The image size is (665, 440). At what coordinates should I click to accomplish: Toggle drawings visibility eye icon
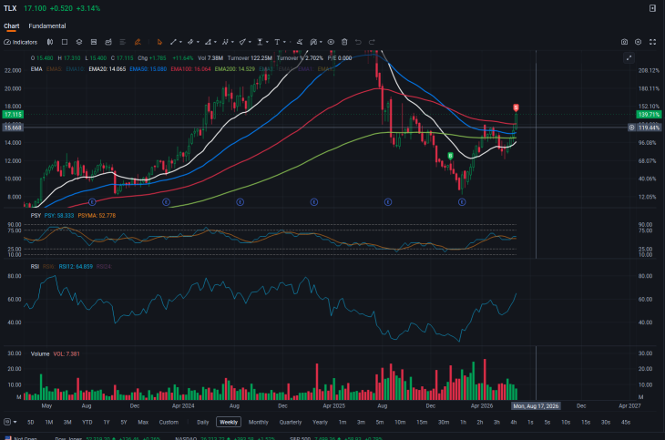click(x=331, y=42)
